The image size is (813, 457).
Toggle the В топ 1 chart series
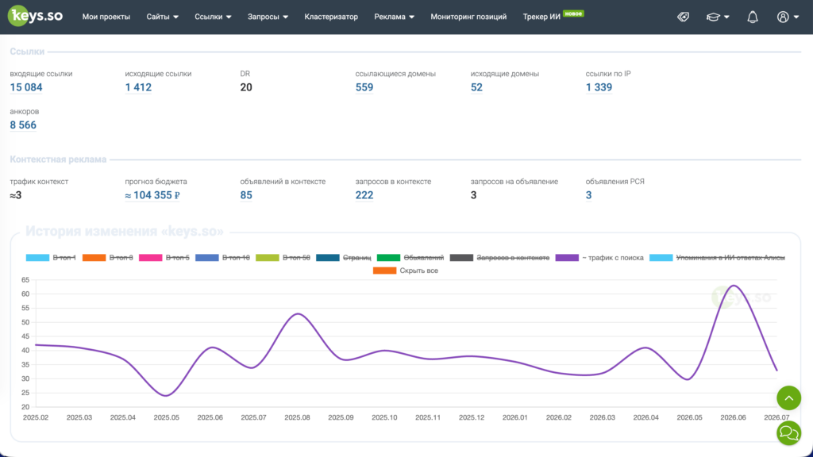coord(64,258)
